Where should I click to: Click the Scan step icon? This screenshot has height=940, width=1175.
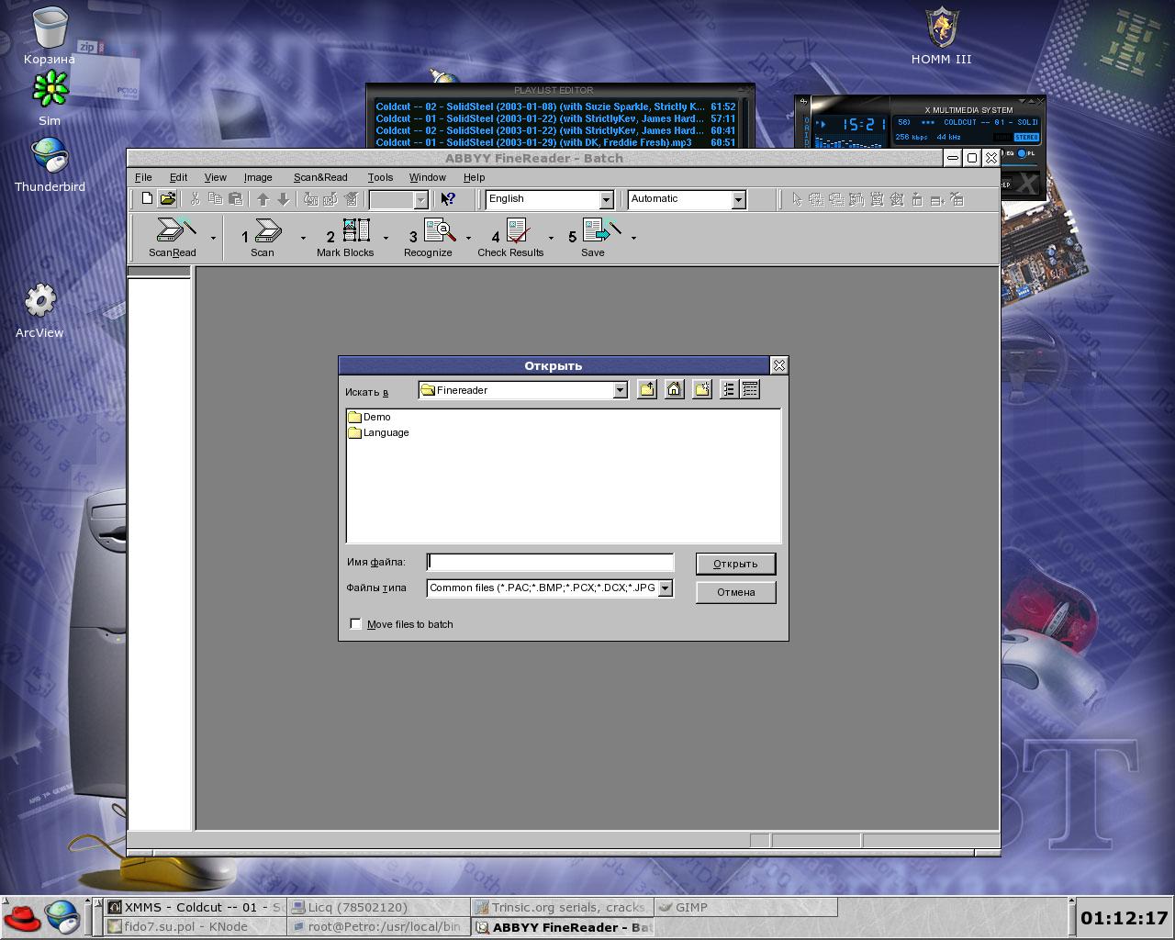pos(266,230)
